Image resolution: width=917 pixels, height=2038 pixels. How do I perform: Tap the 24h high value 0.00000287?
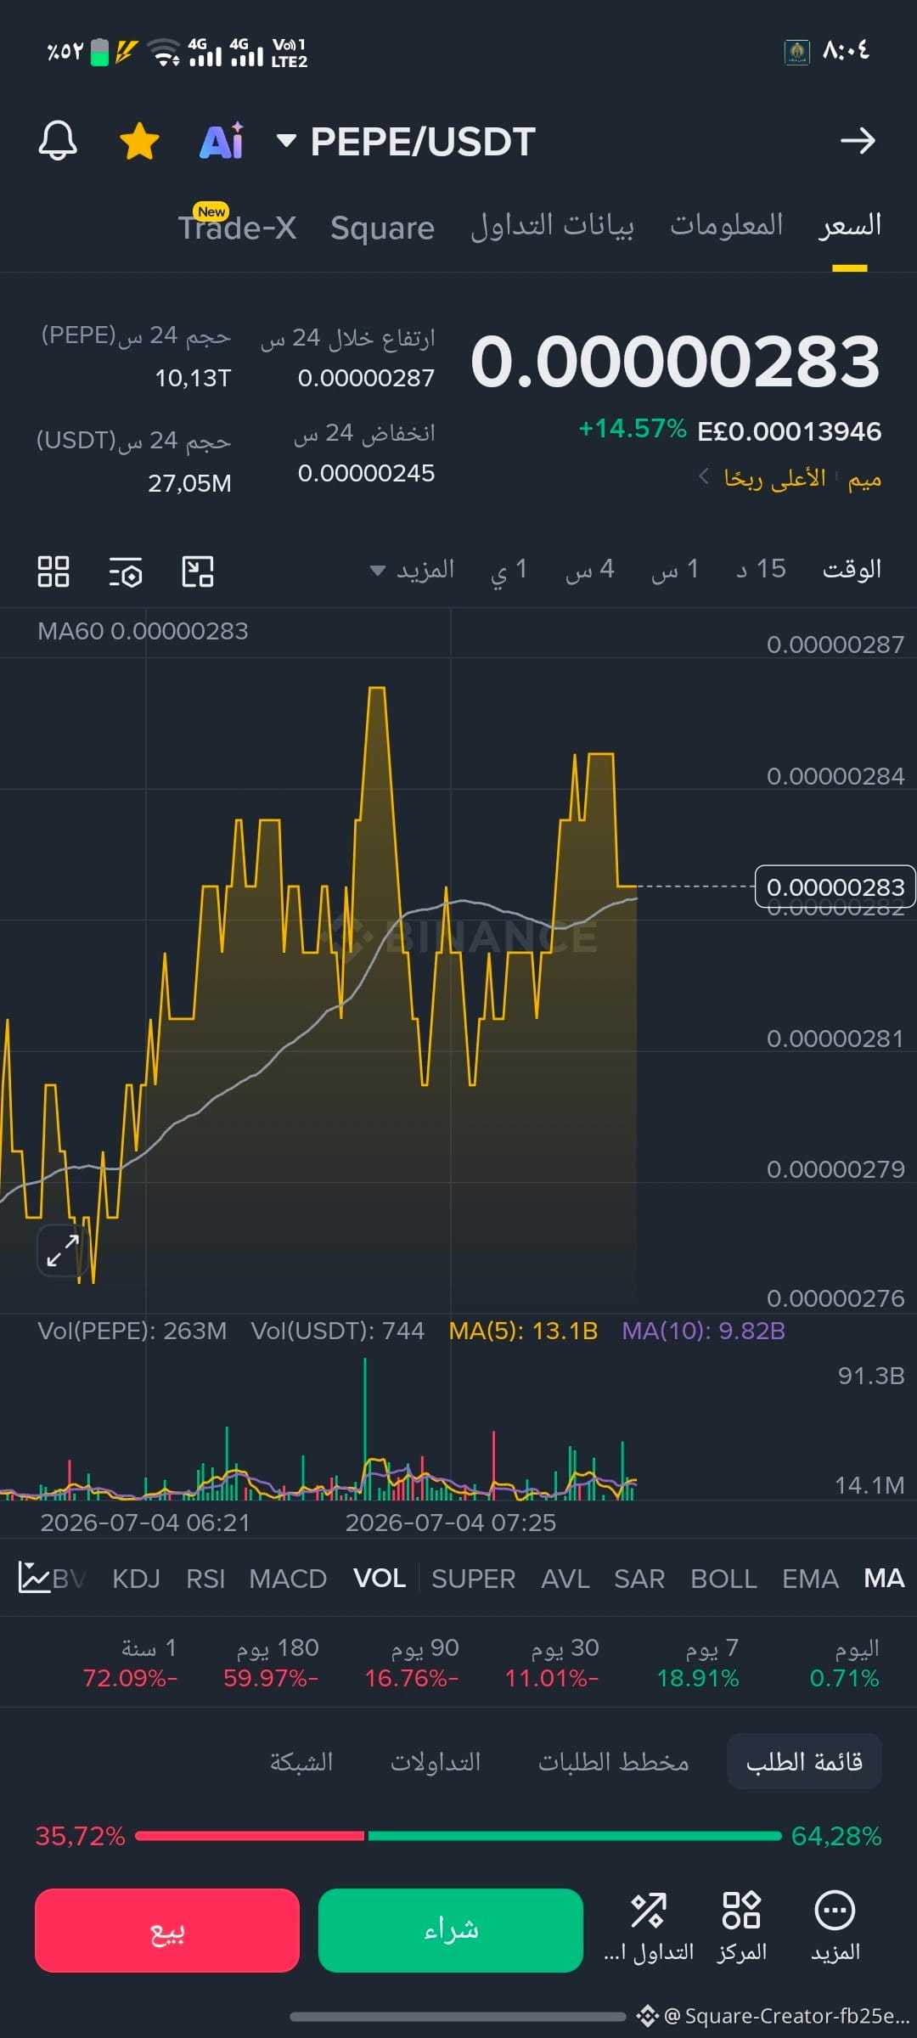pyautogui.click(x=366, y=378)
